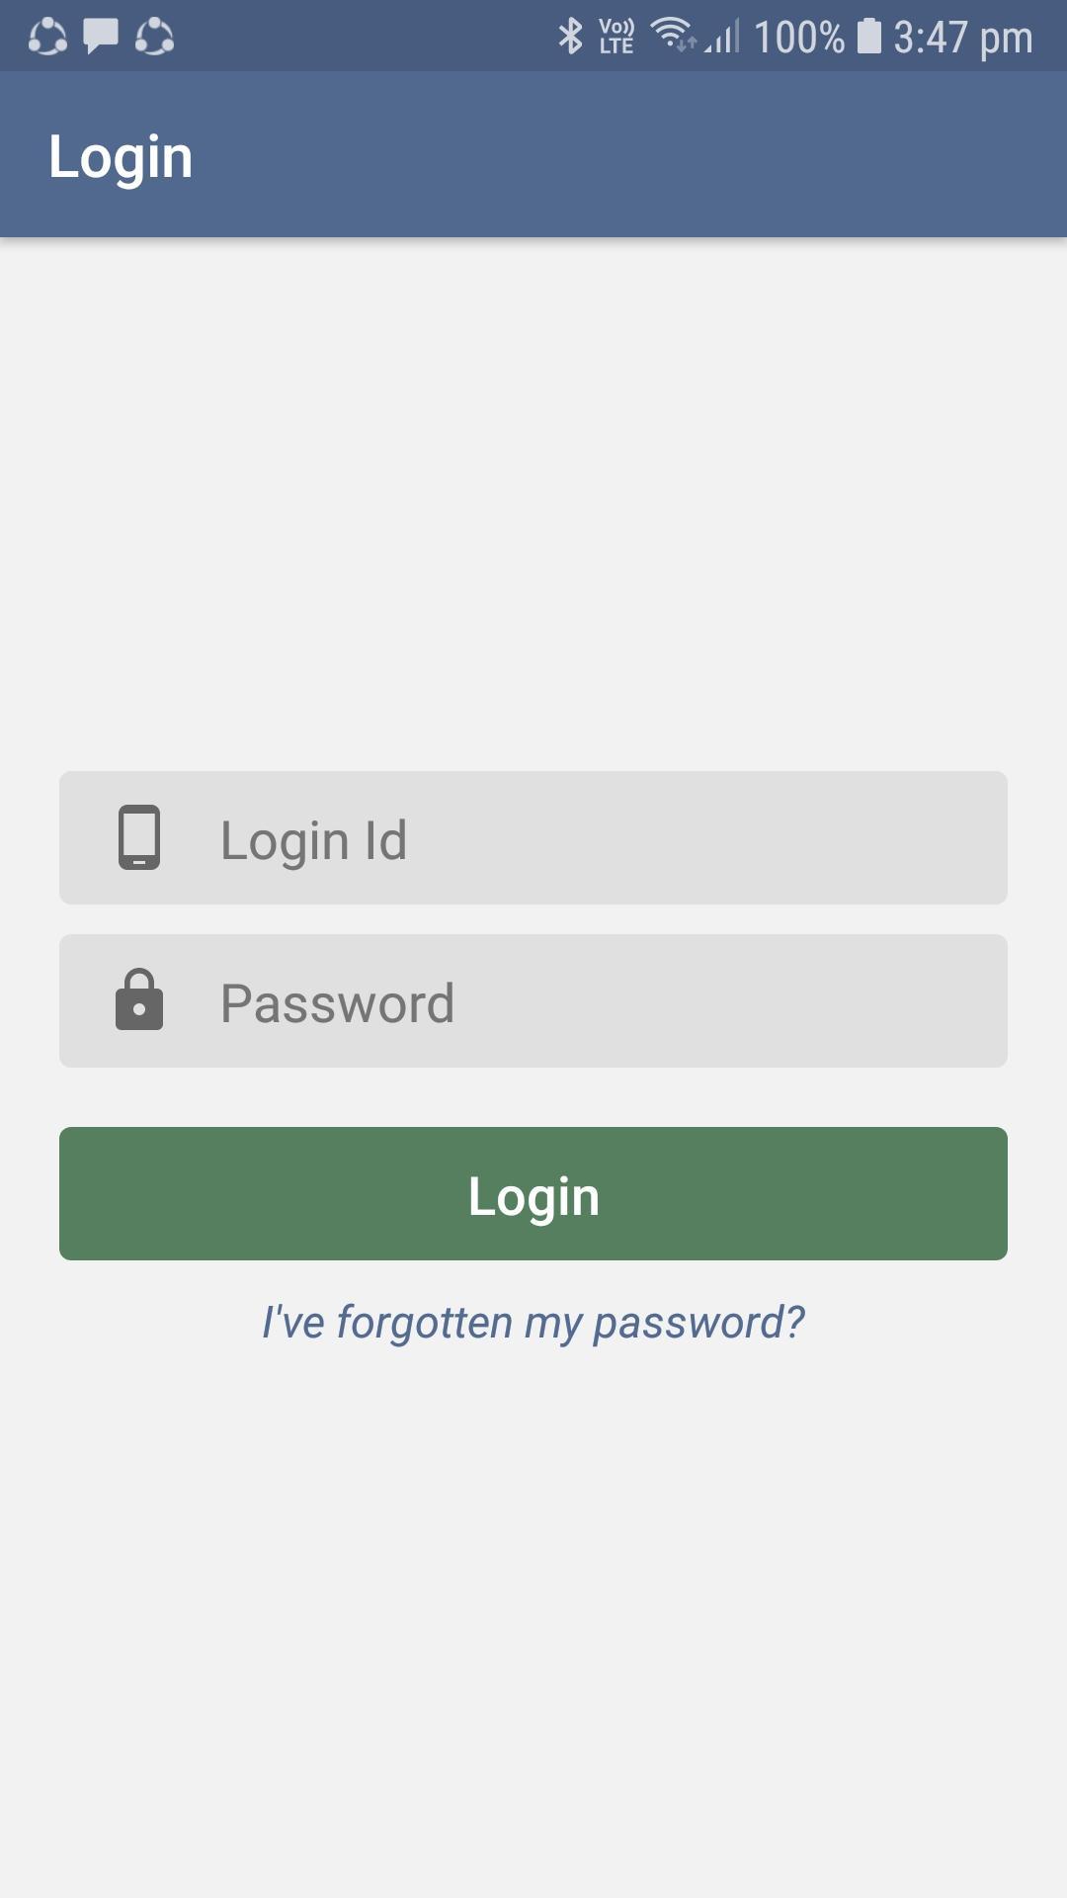Viewport: 1067px width, 1898px height.
Task: Tap the Login title in the header
Action: point(121,156)
